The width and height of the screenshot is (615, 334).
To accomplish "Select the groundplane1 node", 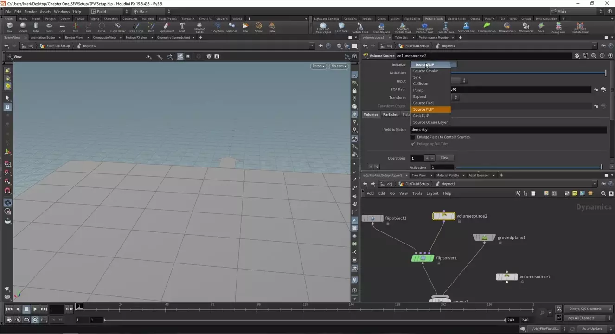I will pyautogui.click(x=484, y=238).
